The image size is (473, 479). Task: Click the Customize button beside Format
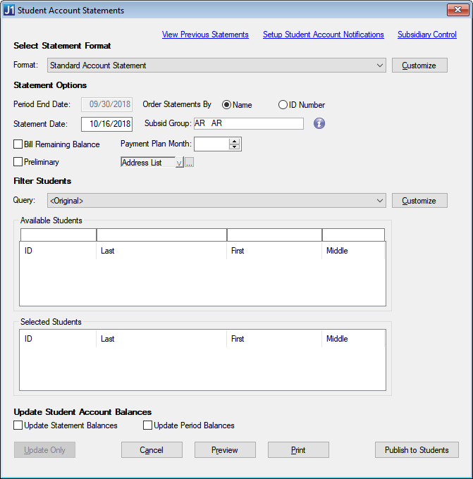(x=419, y=66)
